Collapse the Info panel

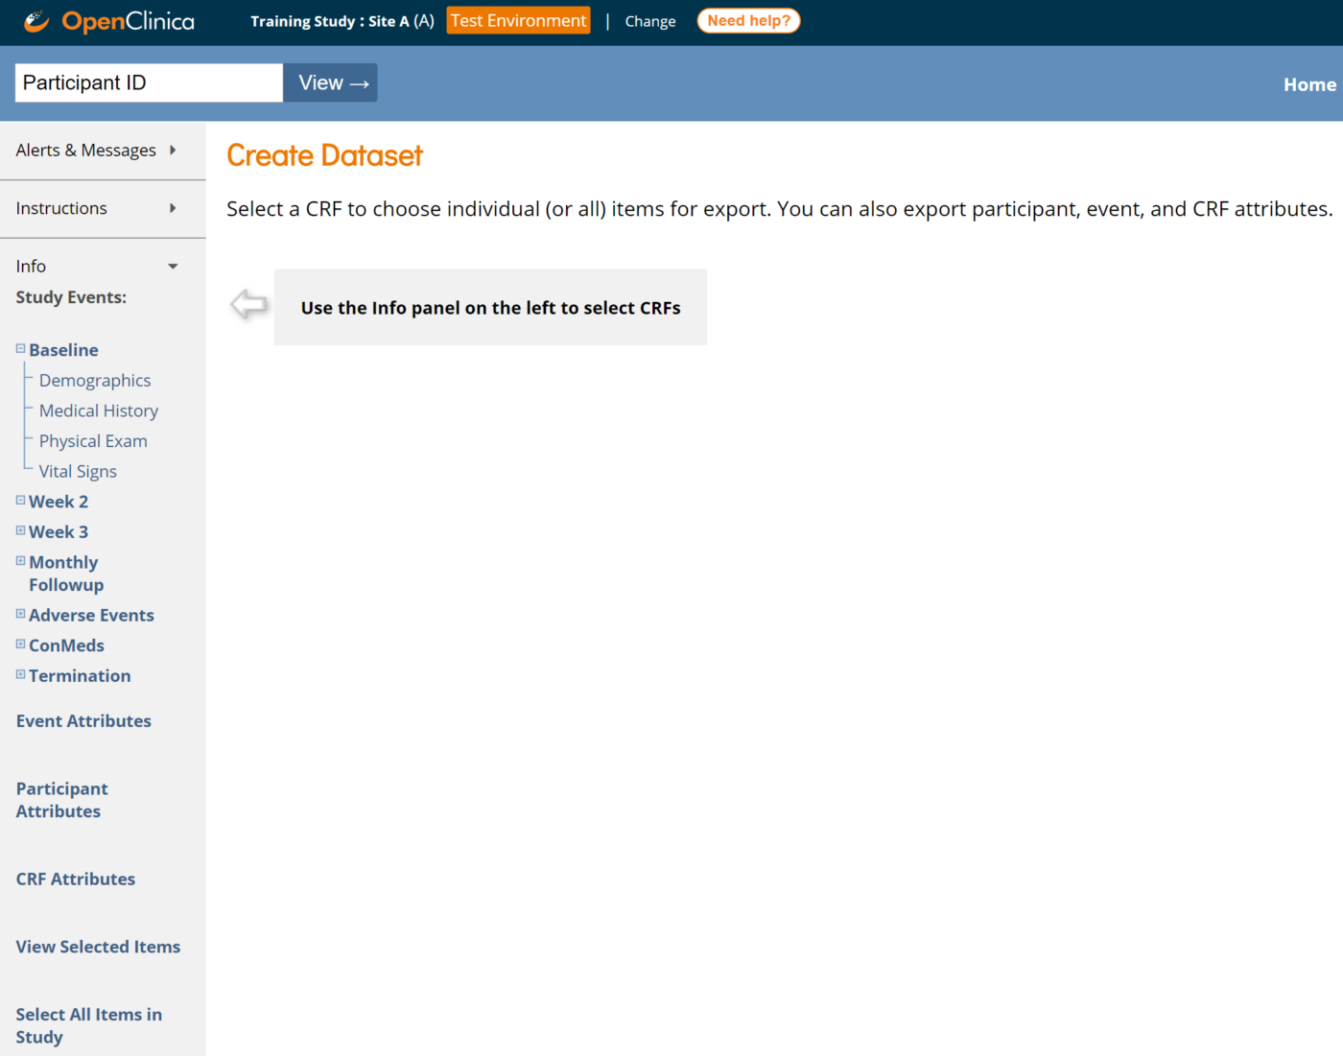(173, 267)
